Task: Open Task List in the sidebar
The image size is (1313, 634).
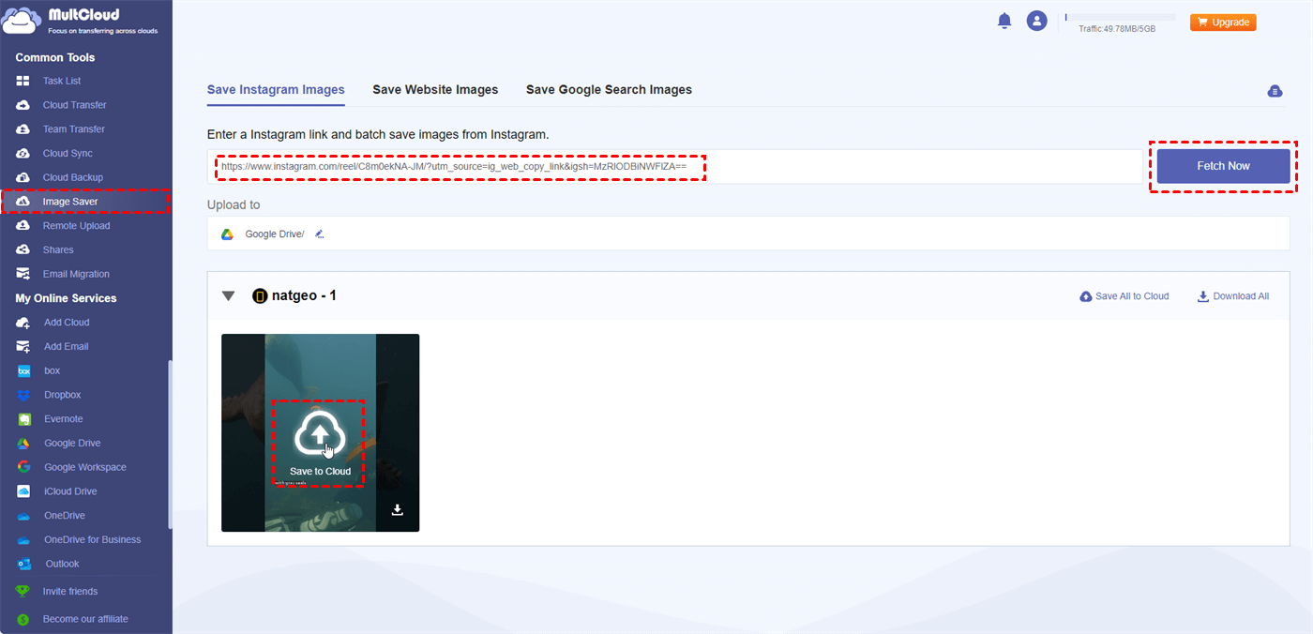Action: [x=62, y=81]
